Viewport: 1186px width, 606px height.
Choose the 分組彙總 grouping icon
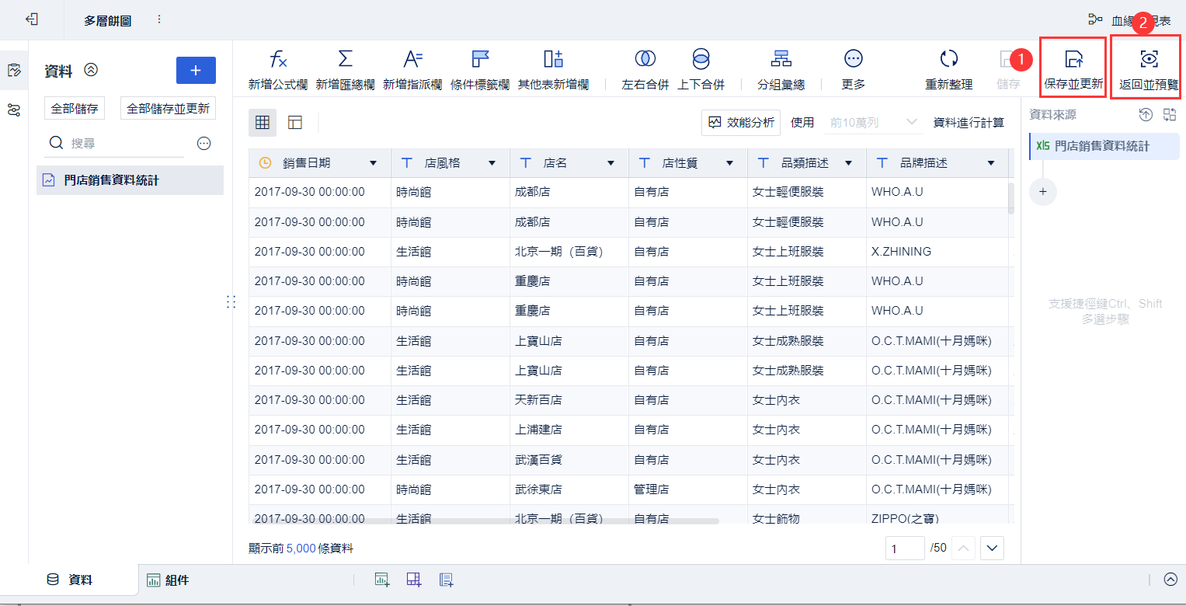point(781,60)
